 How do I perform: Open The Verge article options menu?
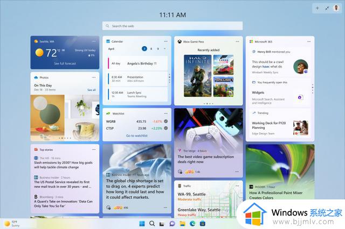click(x=237, y=171)
